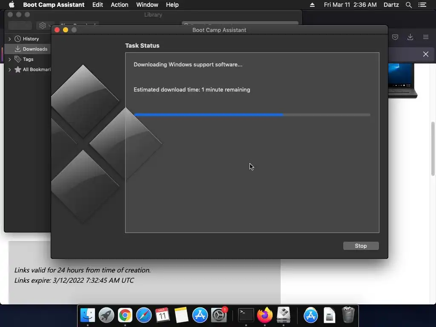Open Firefox downloads arrow icon
The width and height of the screenshot is (436, 327).
(x=410, y=37)
